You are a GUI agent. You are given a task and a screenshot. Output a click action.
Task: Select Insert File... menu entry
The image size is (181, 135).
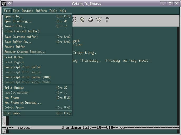tap(38, 26)
